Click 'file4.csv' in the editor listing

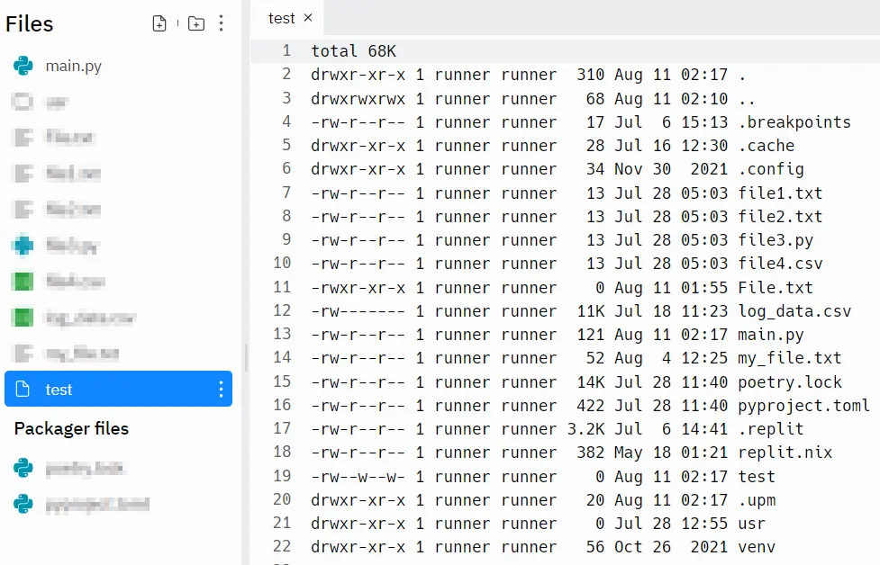pos(780,264)
